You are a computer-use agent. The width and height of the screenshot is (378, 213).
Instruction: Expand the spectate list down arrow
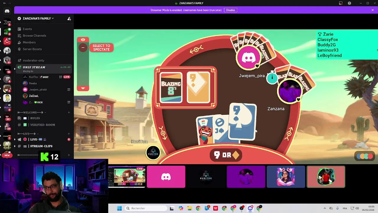[x=83, y=88]
